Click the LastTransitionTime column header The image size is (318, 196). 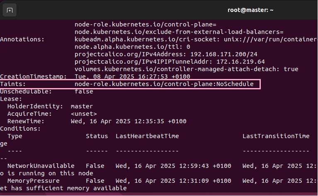click(276, 136)
